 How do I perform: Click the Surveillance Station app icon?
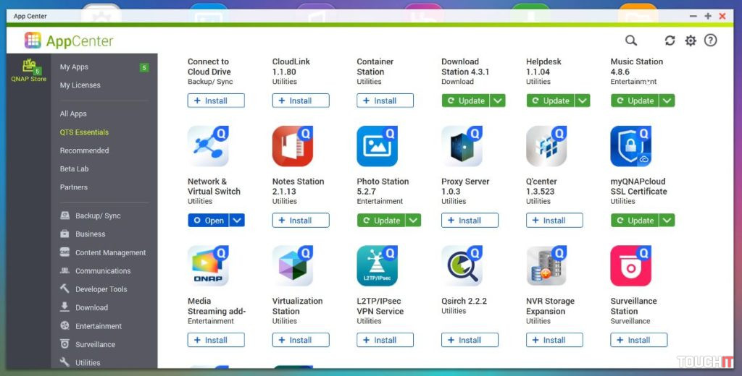631,266
